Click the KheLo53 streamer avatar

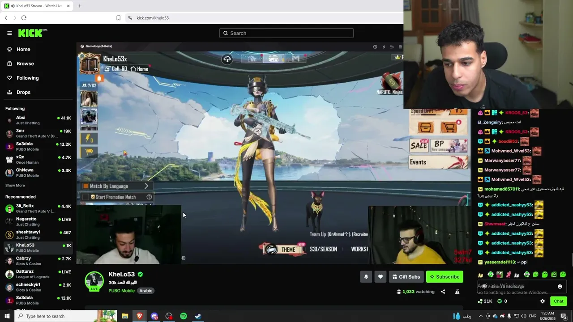(94, 281)
